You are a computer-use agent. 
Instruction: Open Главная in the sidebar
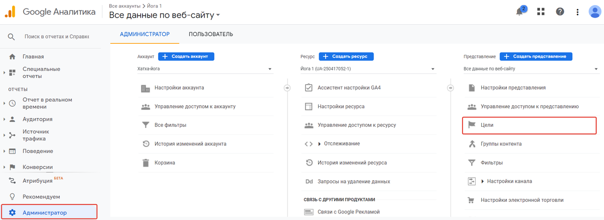click(x=33, y=56)
